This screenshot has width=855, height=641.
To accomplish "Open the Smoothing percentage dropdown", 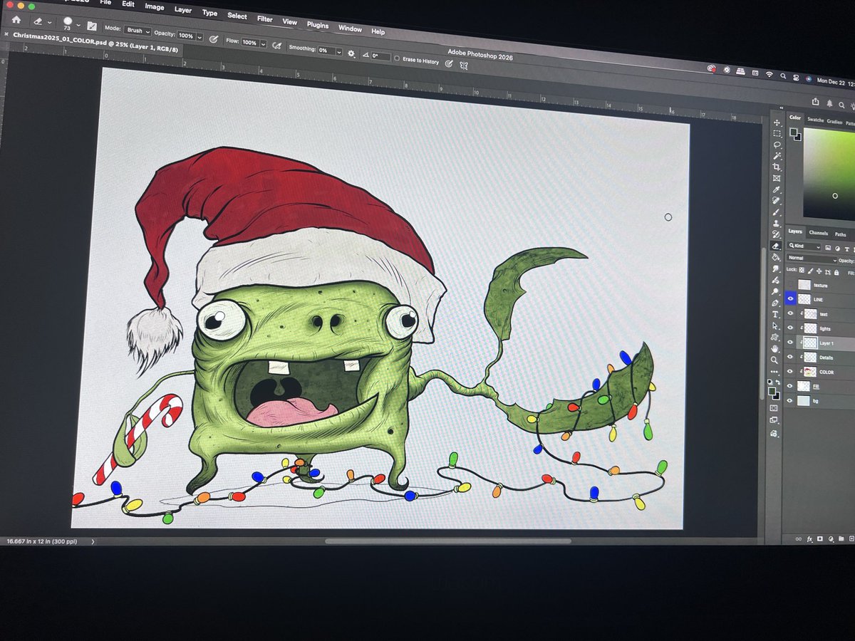I will tap(339, 52).
